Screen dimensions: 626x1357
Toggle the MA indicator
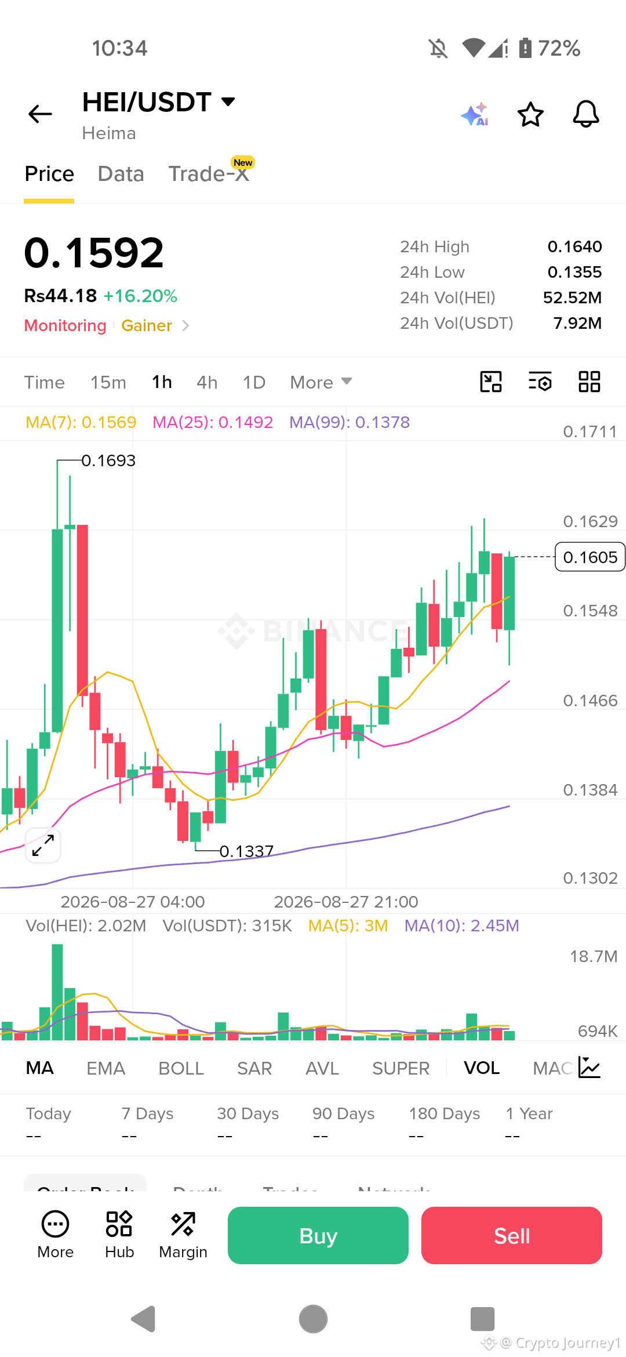(x=39, y=1068)
